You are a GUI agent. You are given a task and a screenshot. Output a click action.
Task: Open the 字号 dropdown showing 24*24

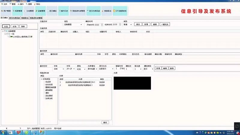pos(70,69)
